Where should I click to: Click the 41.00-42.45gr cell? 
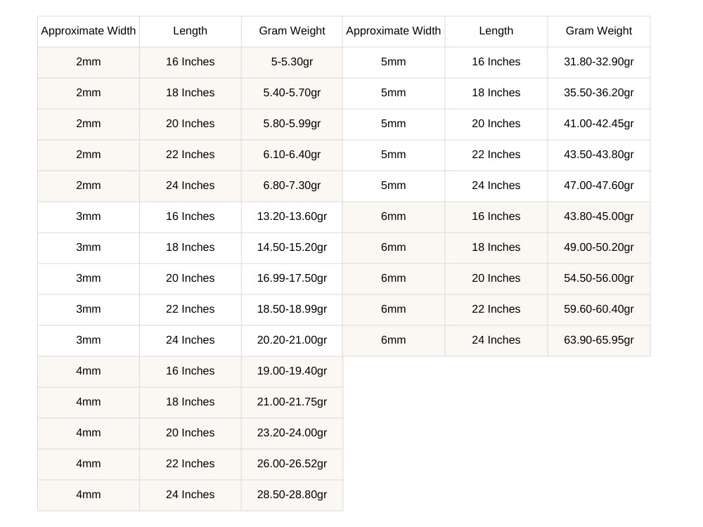point(598,124)
